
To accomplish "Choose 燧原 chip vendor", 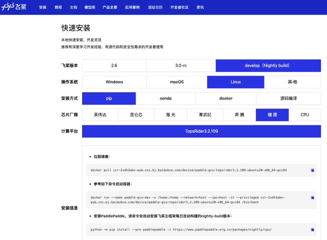I will tap(272, 115).
